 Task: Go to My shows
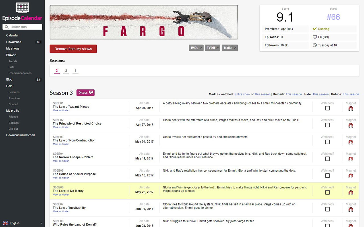coord(13,49)
